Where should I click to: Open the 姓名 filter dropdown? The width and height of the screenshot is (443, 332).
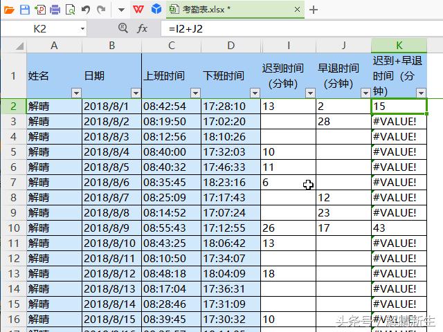(76, 93)
